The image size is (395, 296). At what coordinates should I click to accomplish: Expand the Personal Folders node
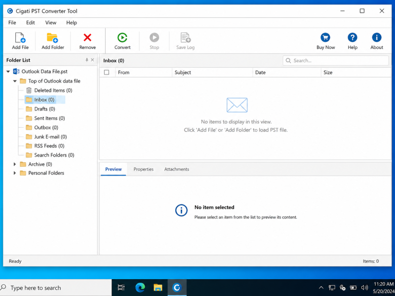coord(15,173)
